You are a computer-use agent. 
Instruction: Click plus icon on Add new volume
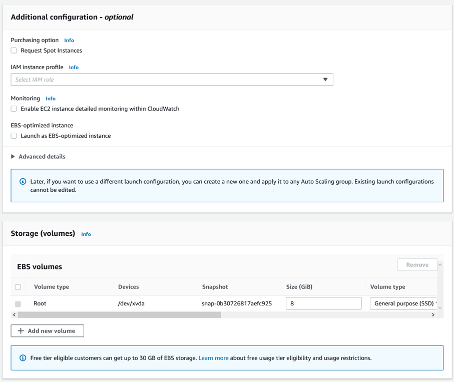pyautogui.click(x=21, y=331)
